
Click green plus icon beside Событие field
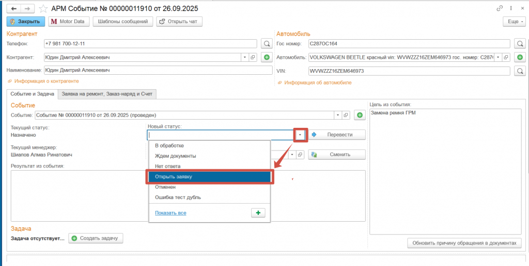pos(360,115)
